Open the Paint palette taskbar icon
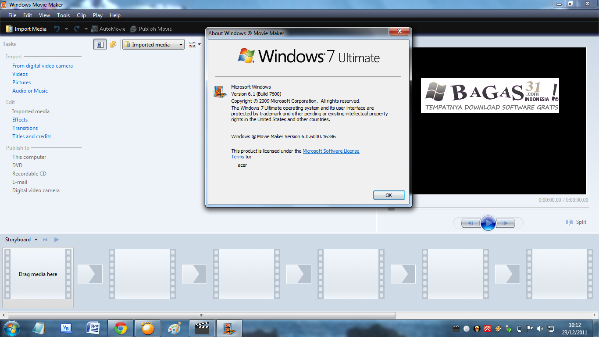The width and height of the screenshot is (599, 337). [x=175, y=328]
